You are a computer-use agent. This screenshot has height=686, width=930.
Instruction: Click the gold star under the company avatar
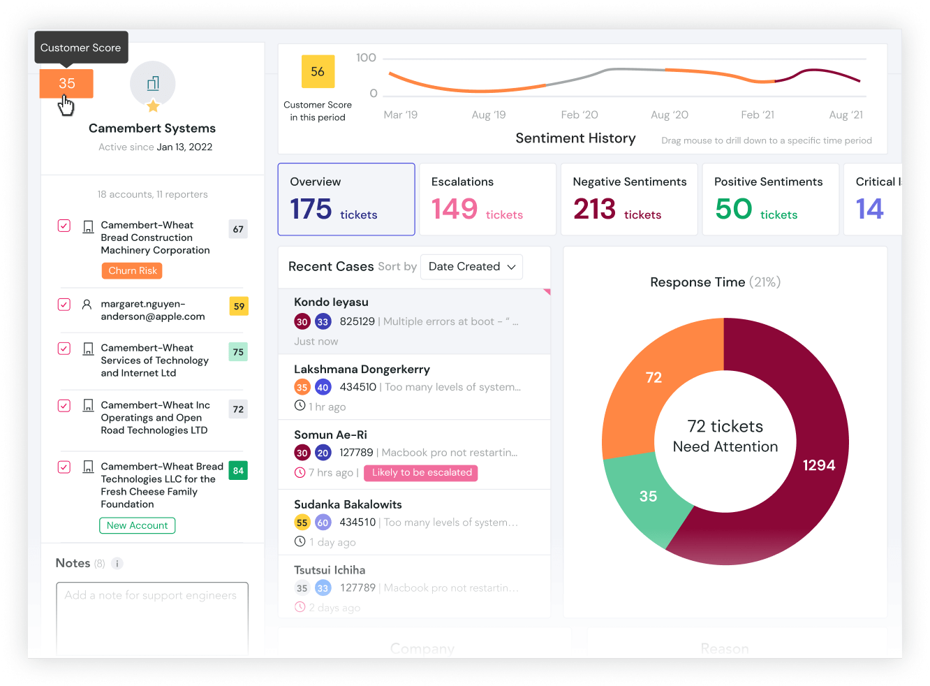[x=153, y=106]
